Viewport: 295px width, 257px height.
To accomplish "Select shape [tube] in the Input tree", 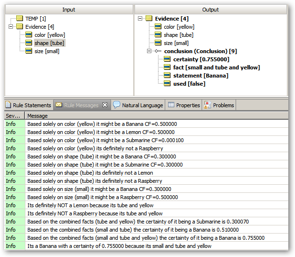I will pos(49,43).
